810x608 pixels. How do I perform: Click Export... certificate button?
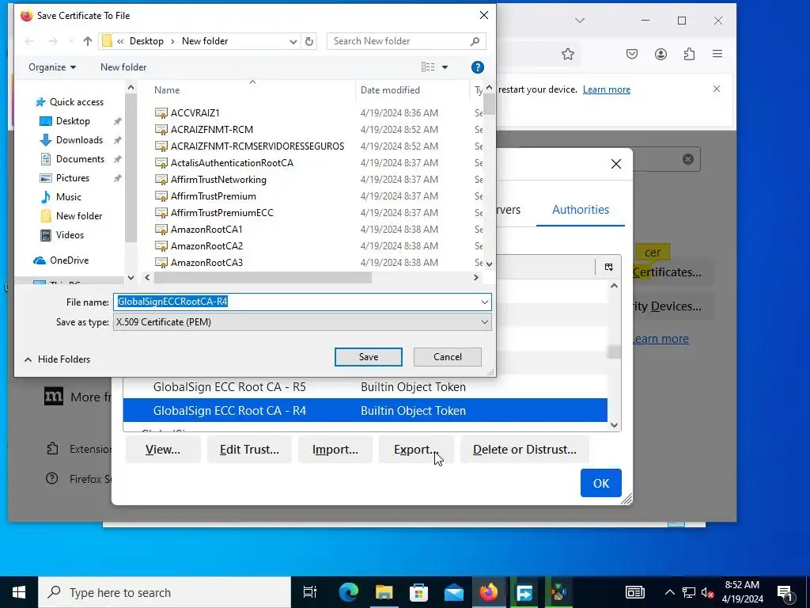[416, 450]
